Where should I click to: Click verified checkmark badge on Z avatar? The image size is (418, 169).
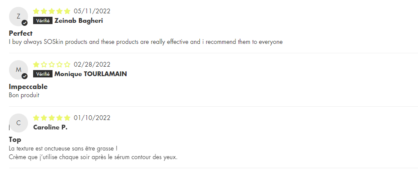pos(25,23)
